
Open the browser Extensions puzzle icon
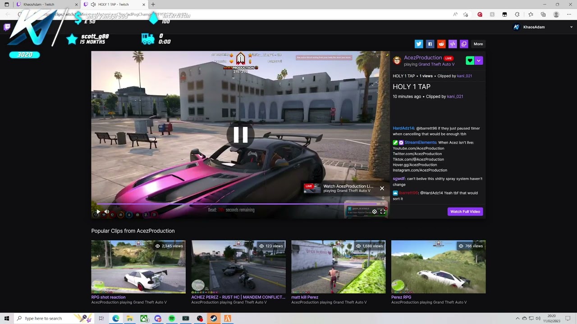click(517, 14)
